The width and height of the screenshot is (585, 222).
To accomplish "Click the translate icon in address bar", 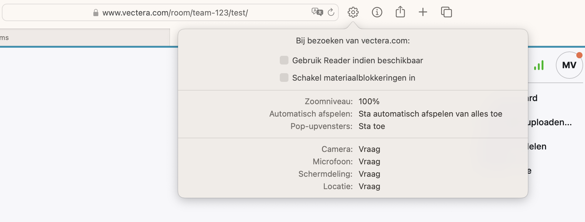I will (317, 12).
